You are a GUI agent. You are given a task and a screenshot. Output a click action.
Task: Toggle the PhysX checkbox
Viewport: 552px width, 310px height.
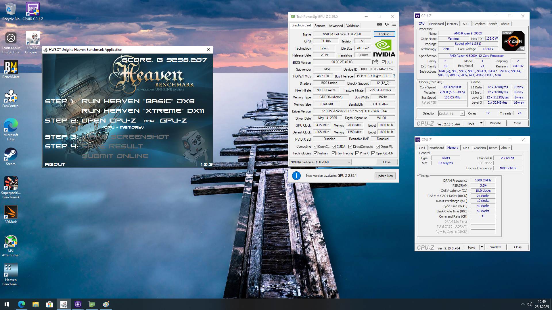[357, 153]
